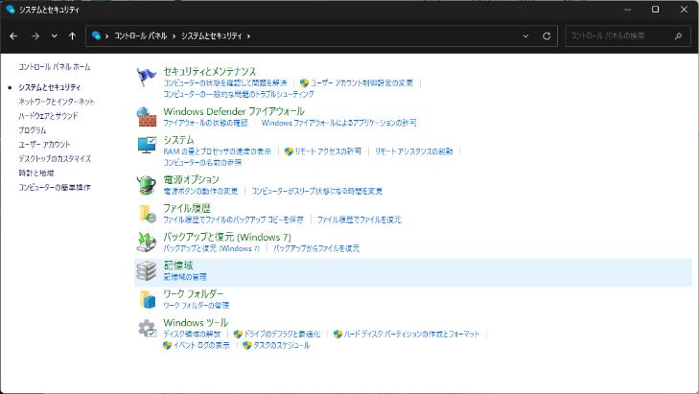Click the System monitor icon
Screen dimensions: 699x394
(147, 146)
